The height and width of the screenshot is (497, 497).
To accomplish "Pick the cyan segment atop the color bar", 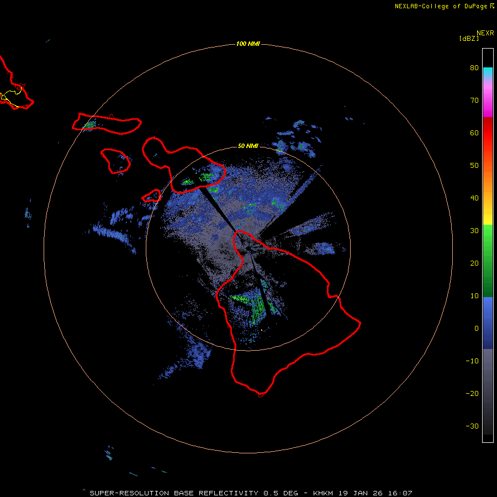I will pos(488,72).
